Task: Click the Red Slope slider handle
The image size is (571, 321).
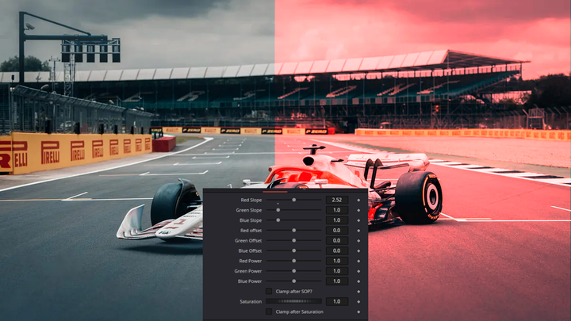Action: 293,200
